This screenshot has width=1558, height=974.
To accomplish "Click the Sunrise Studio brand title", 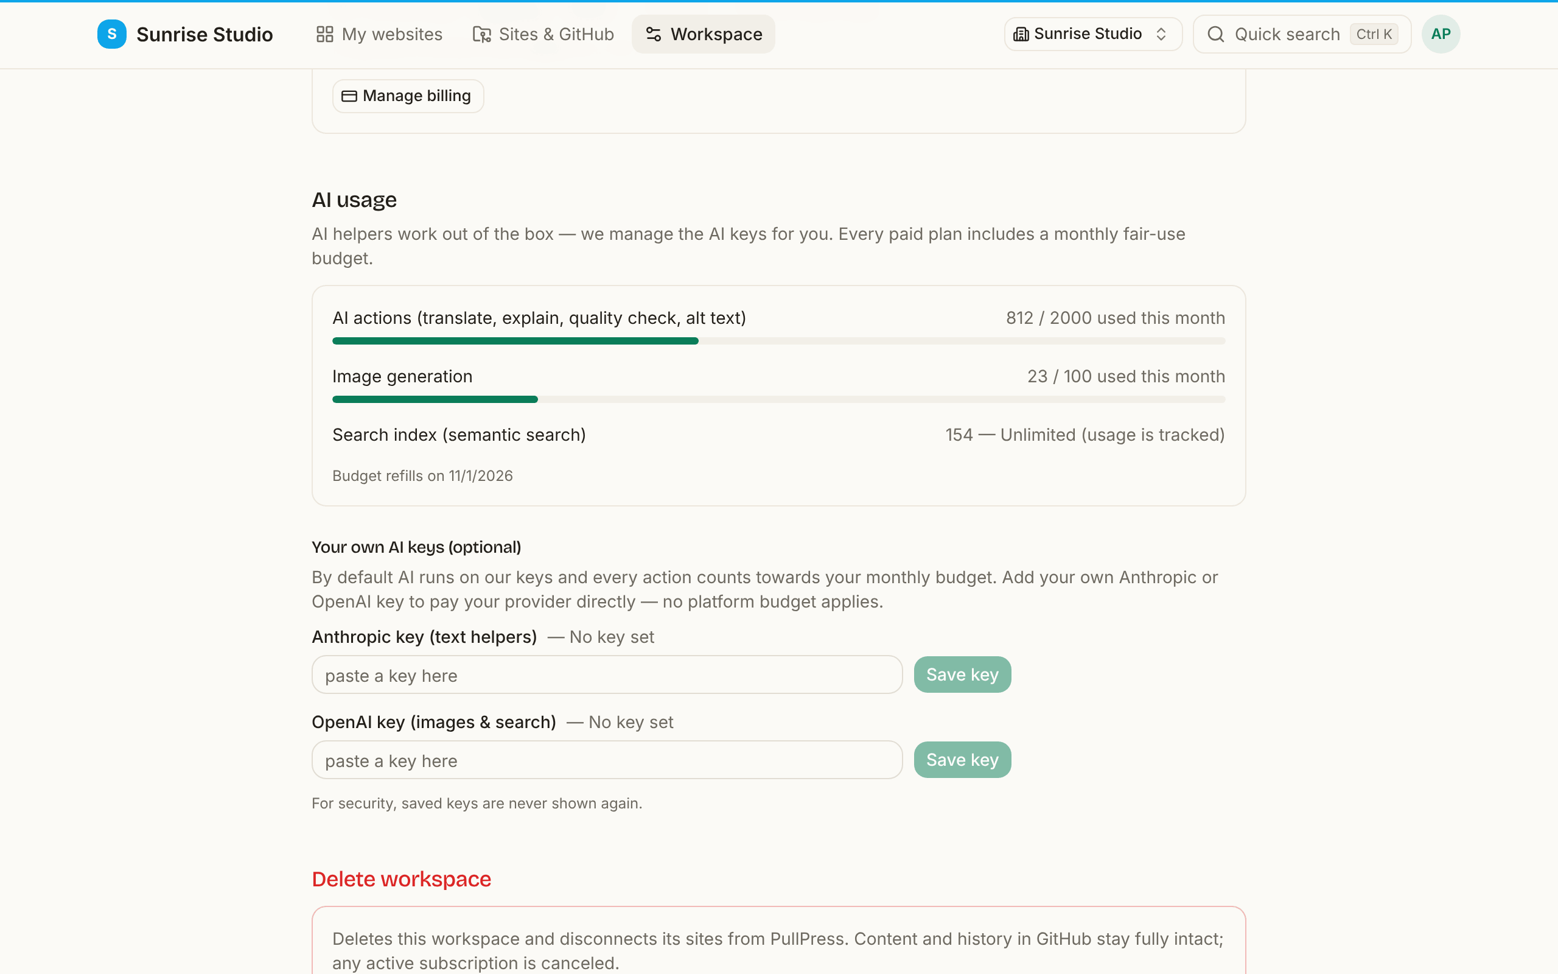I will [204, 34].
